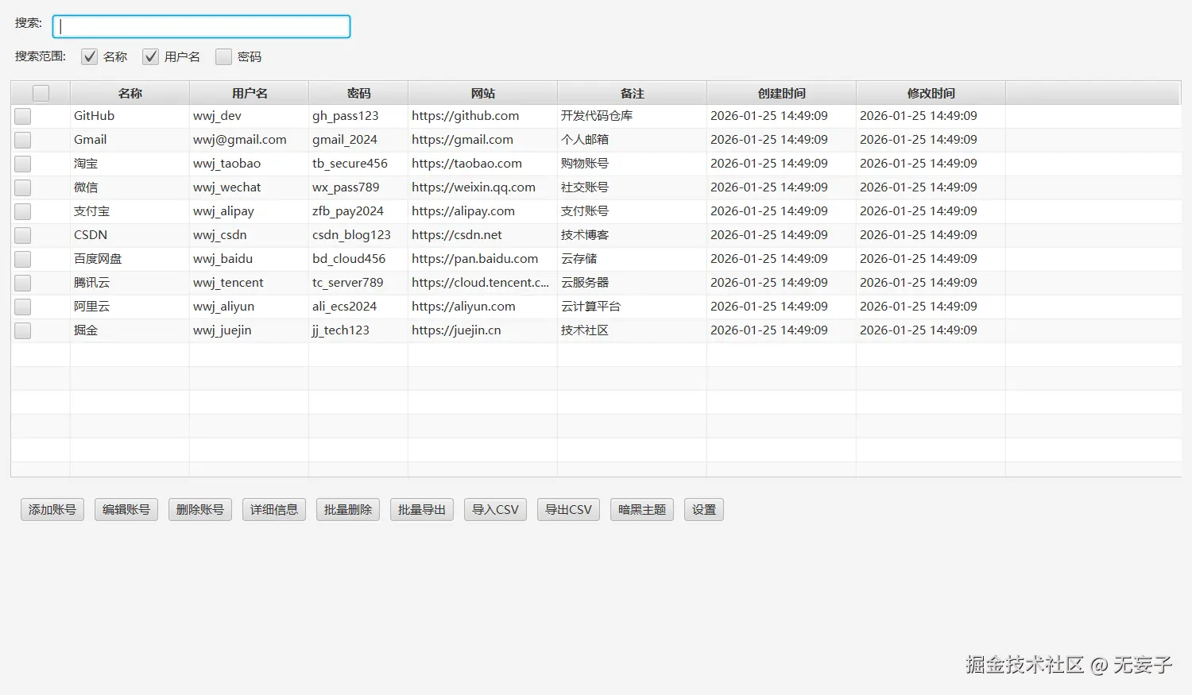
Task: Click the https://aliyun.com cell
Action: point(483,307)
